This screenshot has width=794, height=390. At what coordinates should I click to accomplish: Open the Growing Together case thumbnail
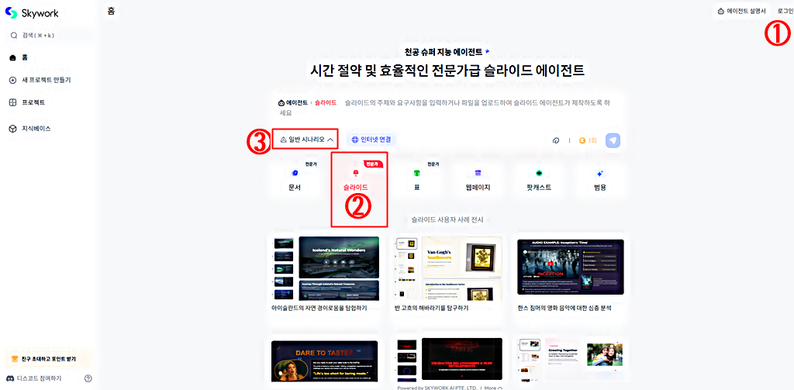(x=571, y=360)
